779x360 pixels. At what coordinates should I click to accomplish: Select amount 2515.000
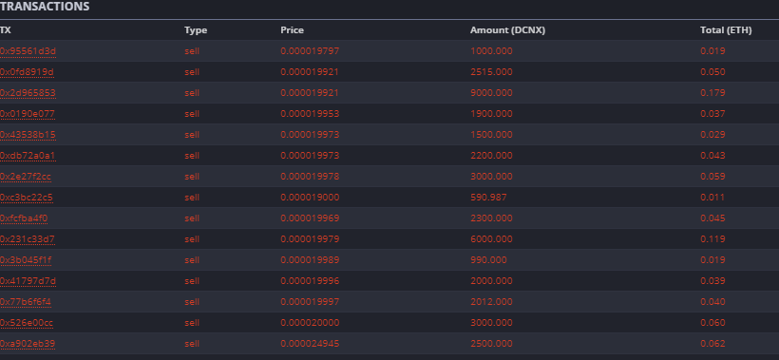491,72
